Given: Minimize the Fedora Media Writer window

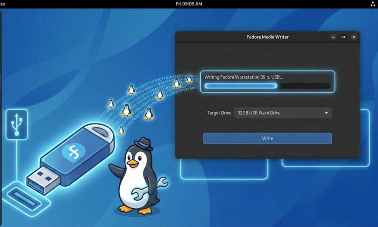Looking at the screenshot, I should [x=333, y=37].
